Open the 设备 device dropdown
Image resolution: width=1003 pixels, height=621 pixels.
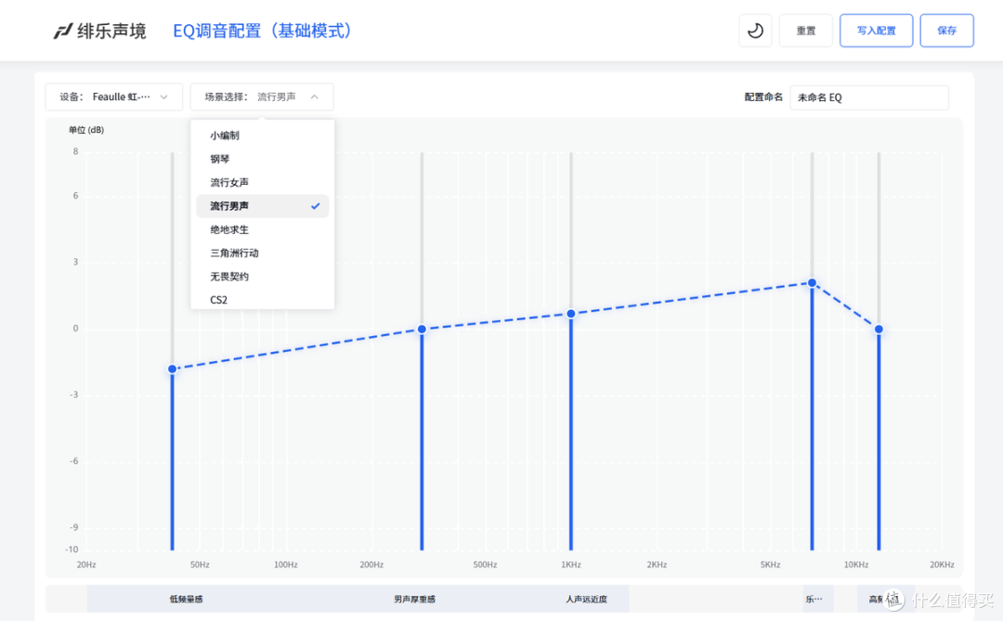(114, 97)
